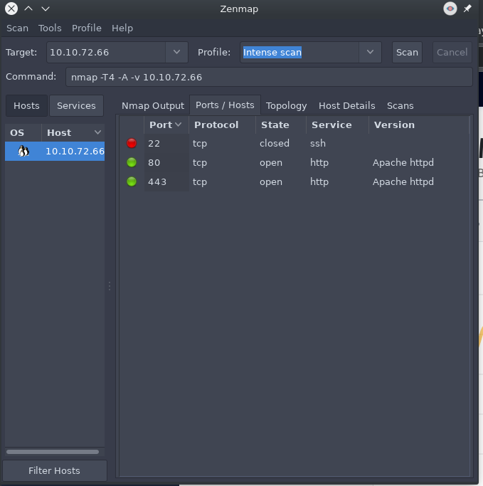Viewport: 483px width, 486px height.
Task: Open the Tools menu
Action: (x=50, y=28)
